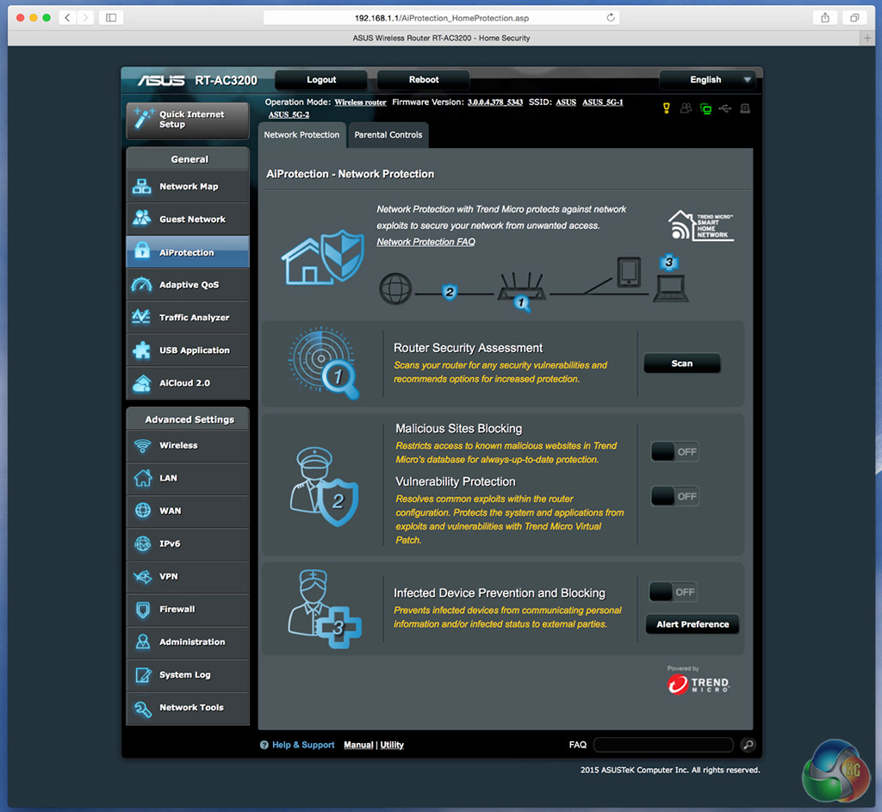
Task: Open Network Protection FAQ link
Action: pos(425,242)
